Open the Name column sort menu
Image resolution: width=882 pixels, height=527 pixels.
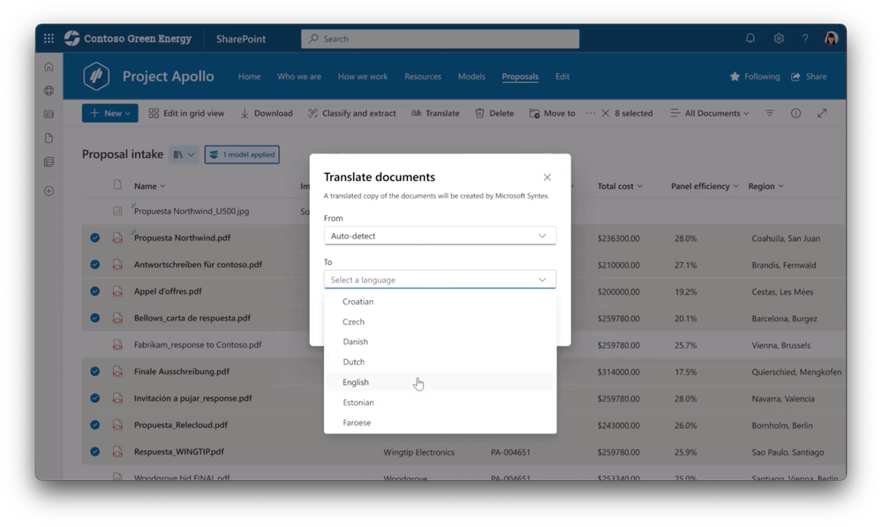click(x=149, y=186)
